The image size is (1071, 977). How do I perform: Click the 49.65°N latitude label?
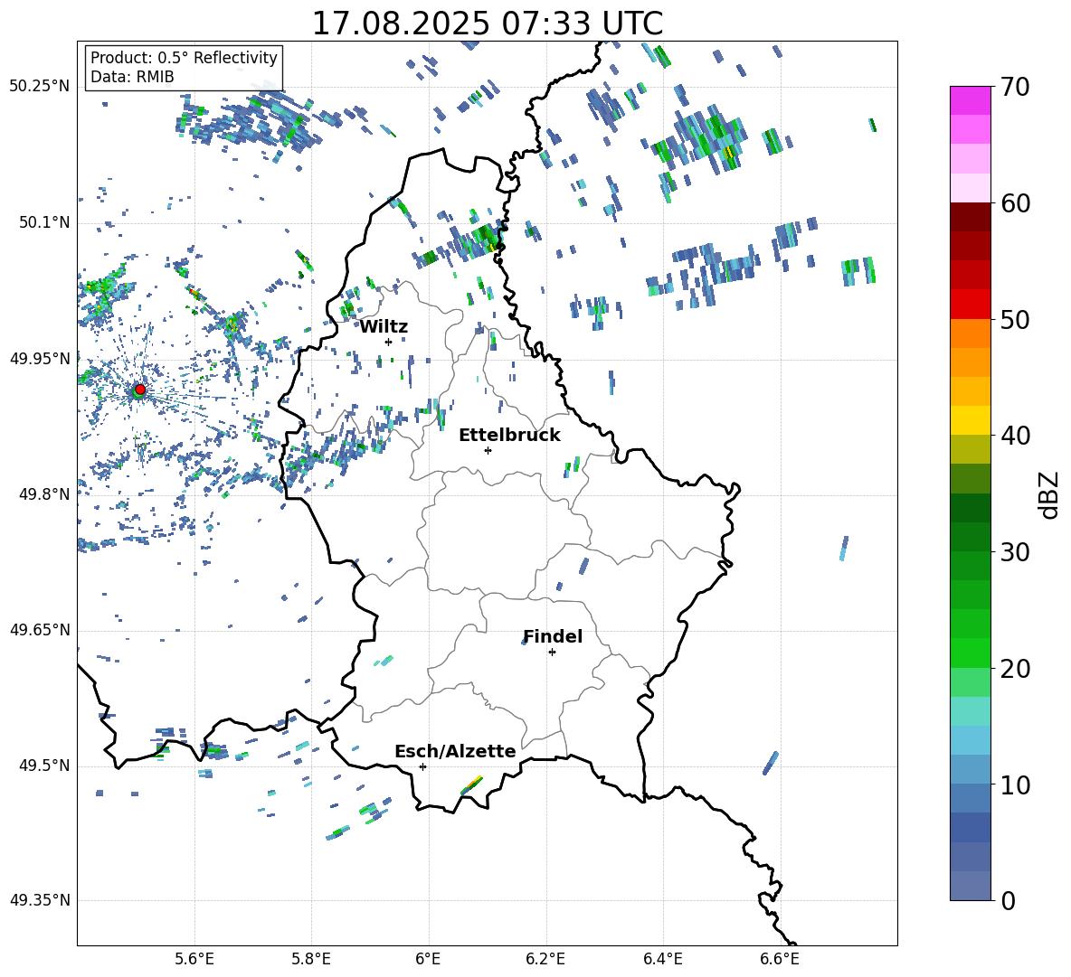[x=40, y=630]
